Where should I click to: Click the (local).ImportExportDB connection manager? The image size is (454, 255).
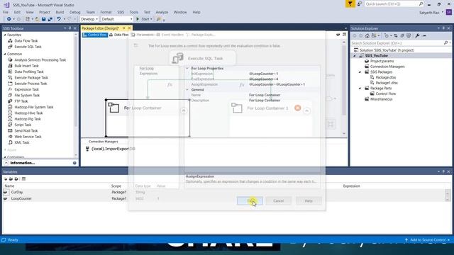click(x=110, y=149)
